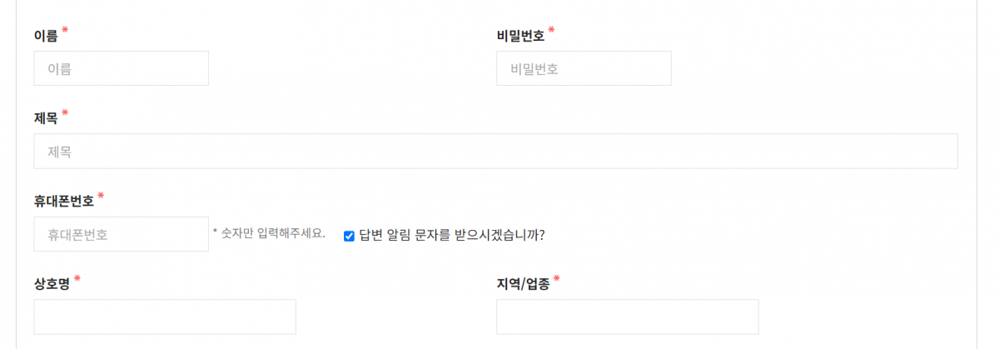The width and height of the screenshot is (999, 349).
Task: Click into the 휴대폰번호 input box
Action: click(x=121, y=234)
